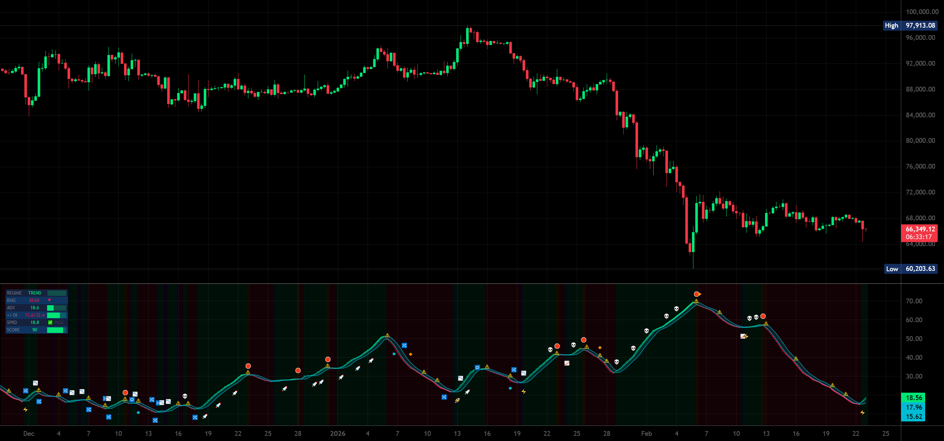
Task: Click the red circle marker near February 12
Action: [763, 316]
